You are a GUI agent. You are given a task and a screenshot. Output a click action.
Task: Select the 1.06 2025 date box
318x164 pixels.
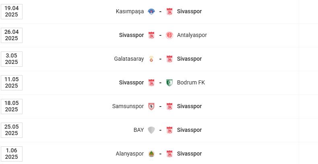click(x=12, y=154)
